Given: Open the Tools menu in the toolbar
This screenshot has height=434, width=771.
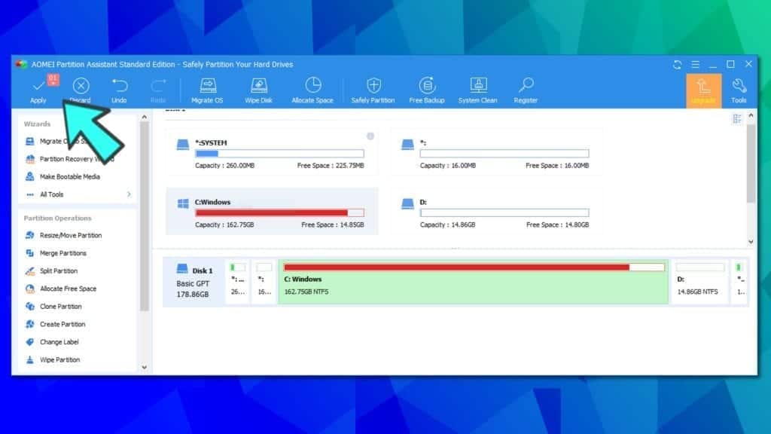Looking at the screenshot, I should [739, 90].
